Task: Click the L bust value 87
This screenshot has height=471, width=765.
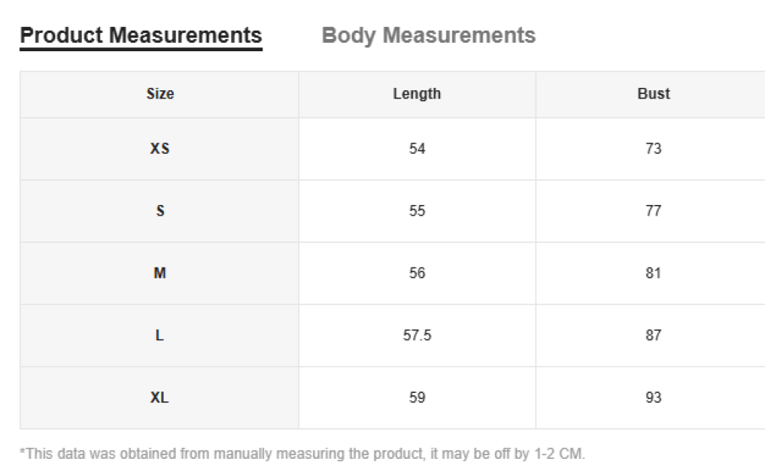Action: (653, 335)
